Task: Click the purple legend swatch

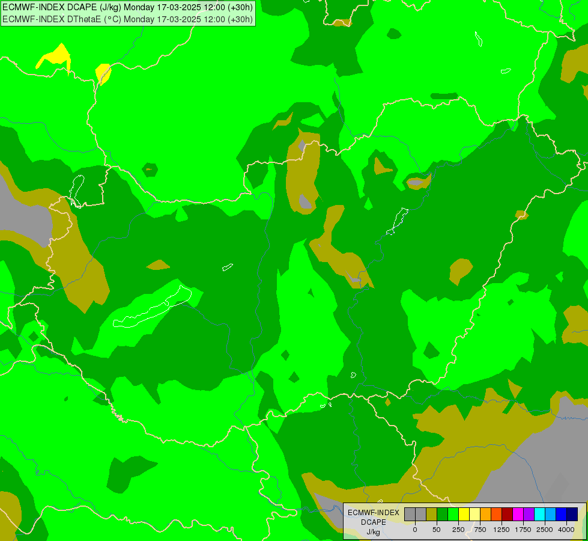Action: [529, 514]
